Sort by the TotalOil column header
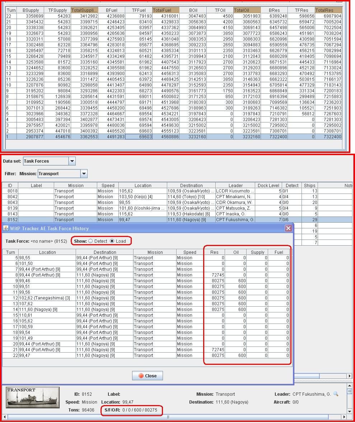Viewport: 355px width, 423px height. coord(247,10)
